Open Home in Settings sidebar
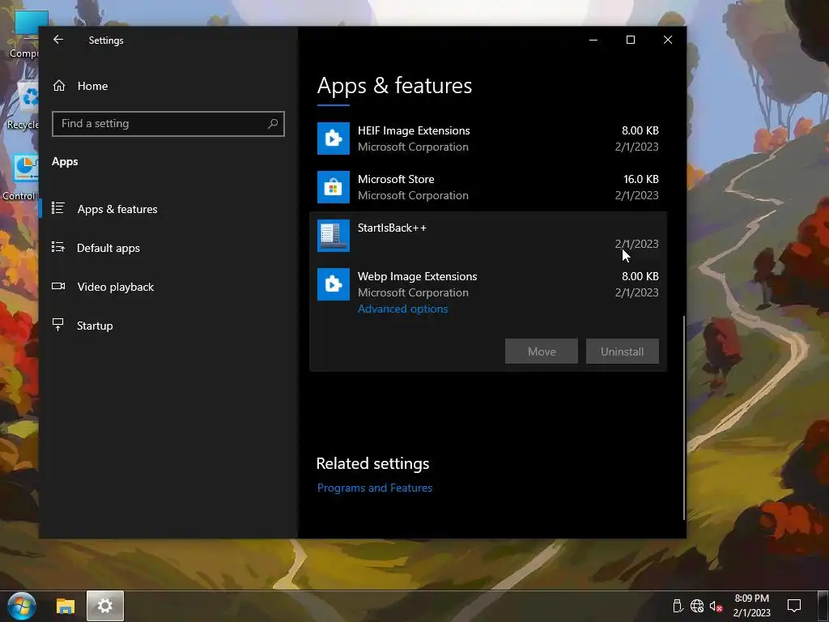This screenshot has height=622, width=829. (x=92, y=86)
